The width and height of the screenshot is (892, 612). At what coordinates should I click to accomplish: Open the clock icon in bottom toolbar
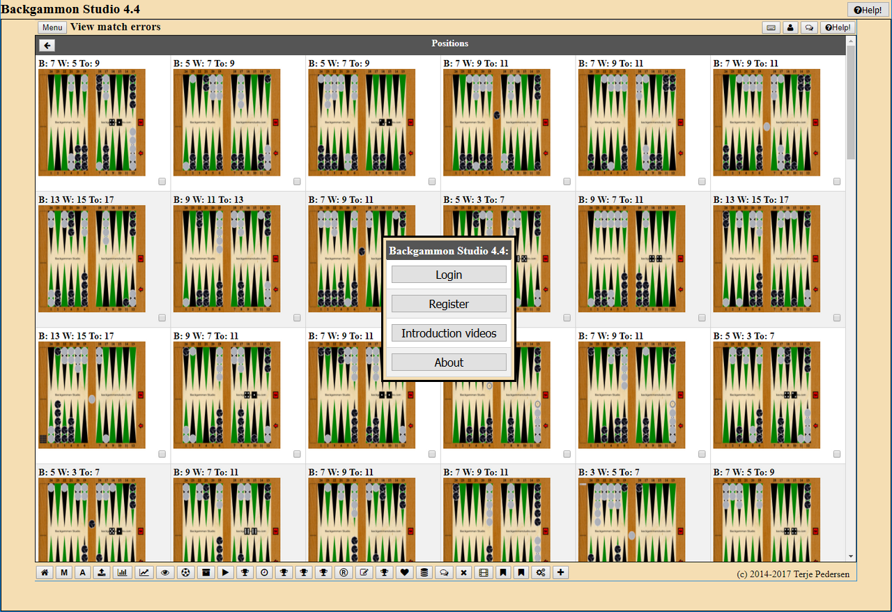pos(264,572)
